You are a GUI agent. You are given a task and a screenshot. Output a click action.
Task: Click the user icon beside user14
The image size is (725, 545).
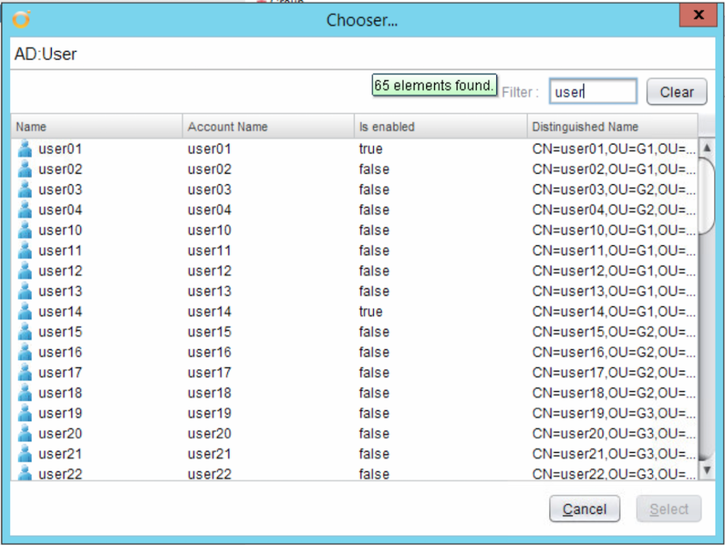tap(25, 312)
